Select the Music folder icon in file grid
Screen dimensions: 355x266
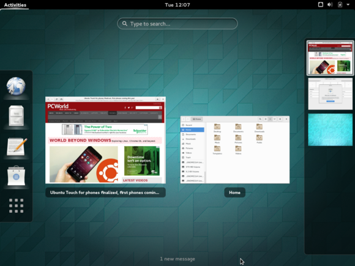(x=217, y=138)
